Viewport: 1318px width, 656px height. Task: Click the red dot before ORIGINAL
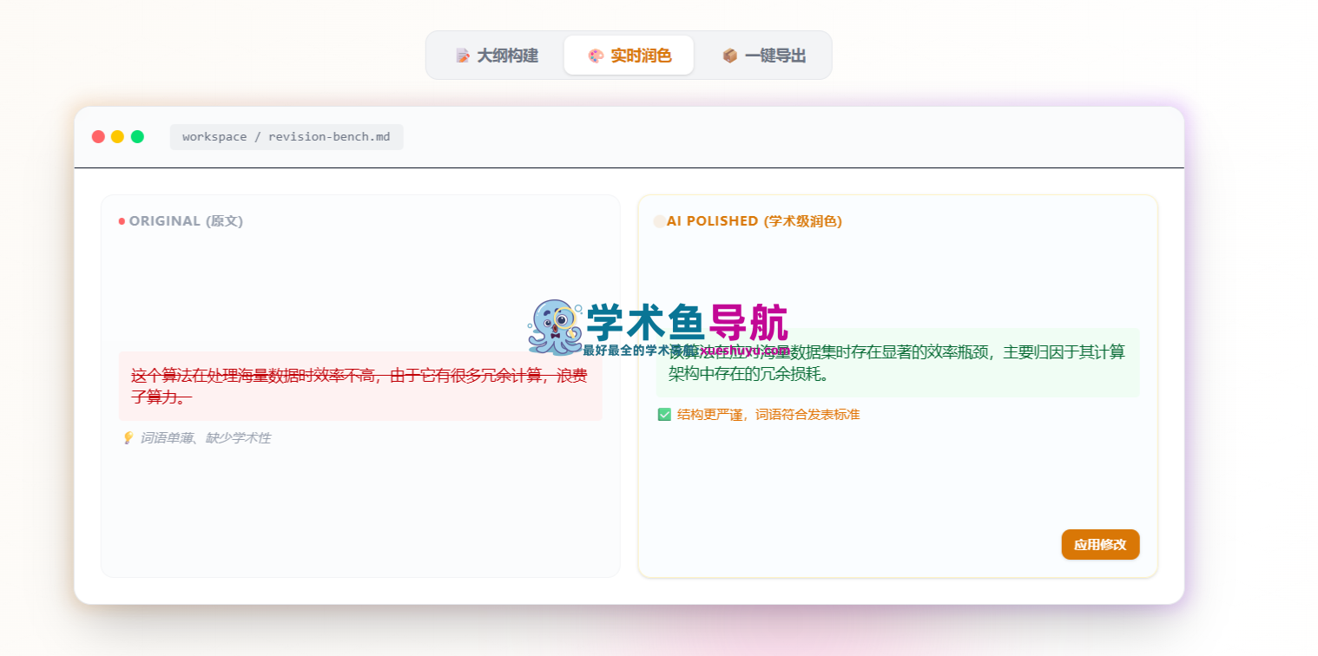coord(122,221)
